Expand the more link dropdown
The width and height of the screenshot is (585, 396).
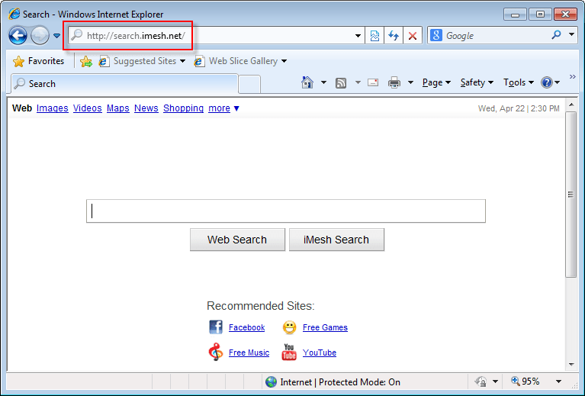(x=223, y=108)
